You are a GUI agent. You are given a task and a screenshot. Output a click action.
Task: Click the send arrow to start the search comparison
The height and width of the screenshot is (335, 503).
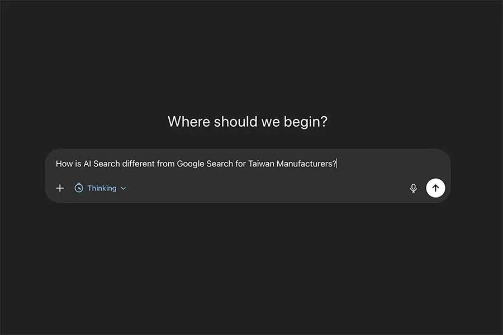pos(435,188)
